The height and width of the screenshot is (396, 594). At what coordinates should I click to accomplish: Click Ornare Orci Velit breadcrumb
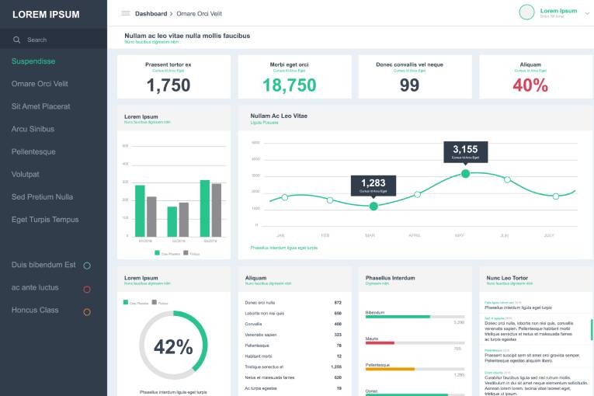click(199, 14)
